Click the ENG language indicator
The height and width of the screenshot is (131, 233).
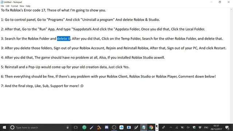coord(206,127)
